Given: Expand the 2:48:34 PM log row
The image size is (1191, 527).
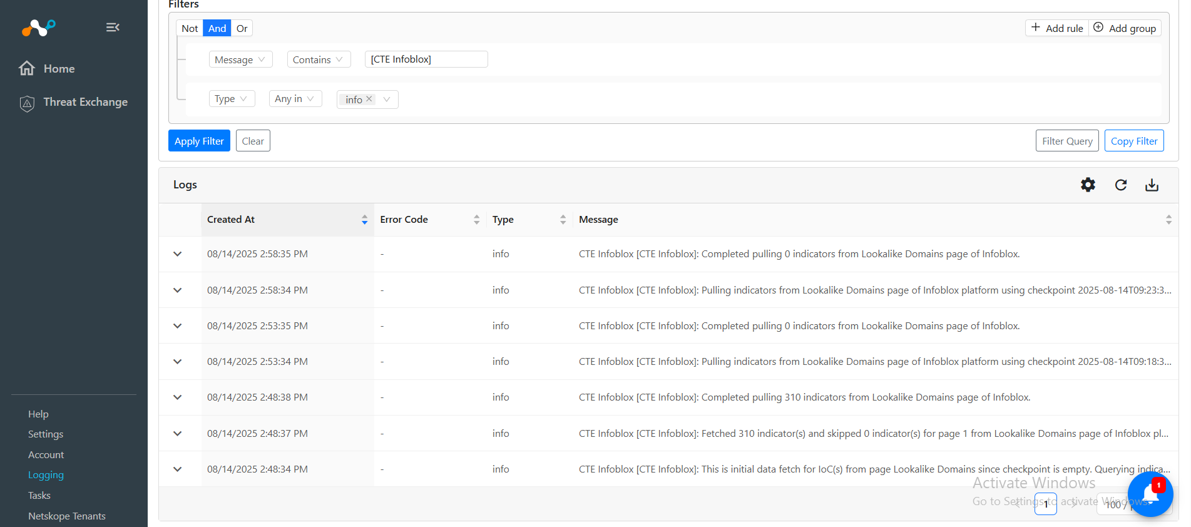Looking at the screenshot, I should pos(178,469).
